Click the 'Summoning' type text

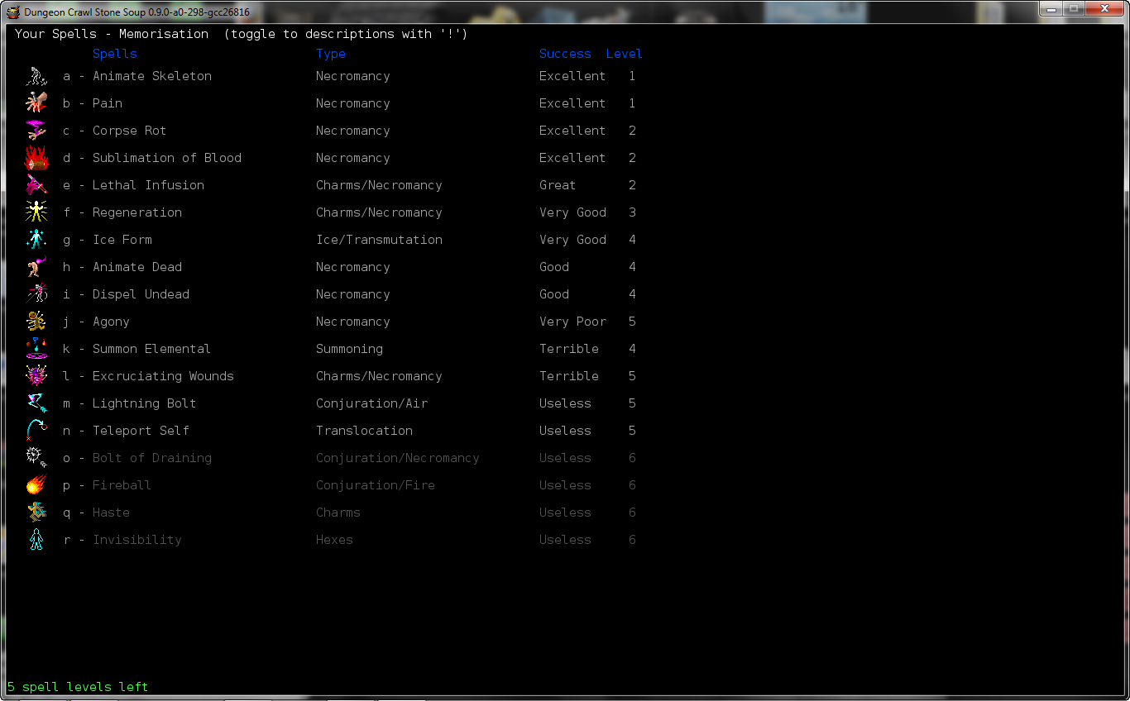350,349
